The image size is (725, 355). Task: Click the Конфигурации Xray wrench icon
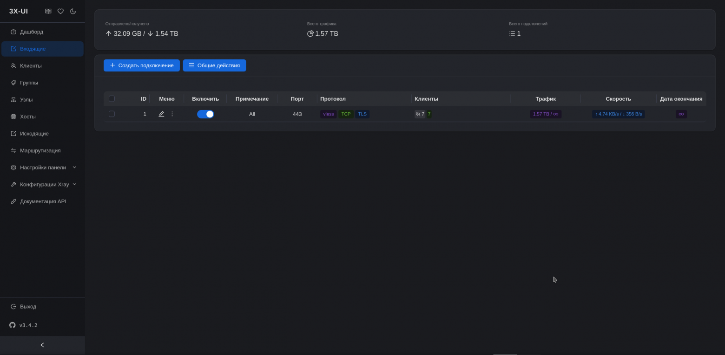(x=13, y=184)
